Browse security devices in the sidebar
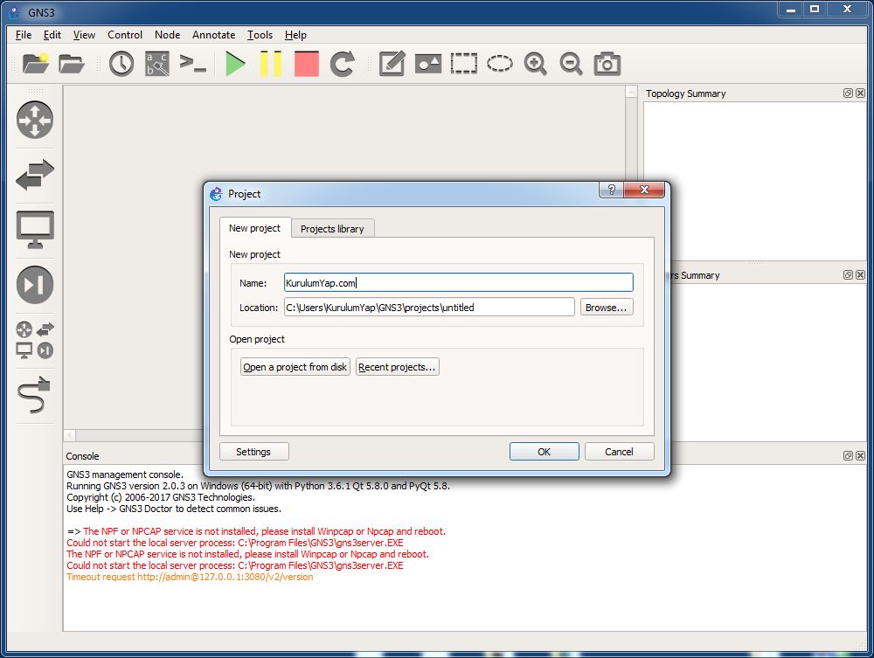 pos(35,285)
